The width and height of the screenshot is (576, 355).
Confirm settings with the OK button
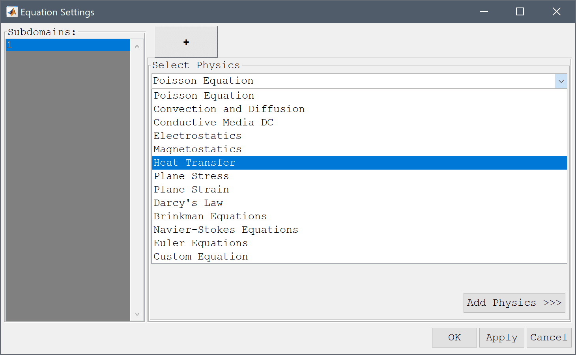[454, 338]
